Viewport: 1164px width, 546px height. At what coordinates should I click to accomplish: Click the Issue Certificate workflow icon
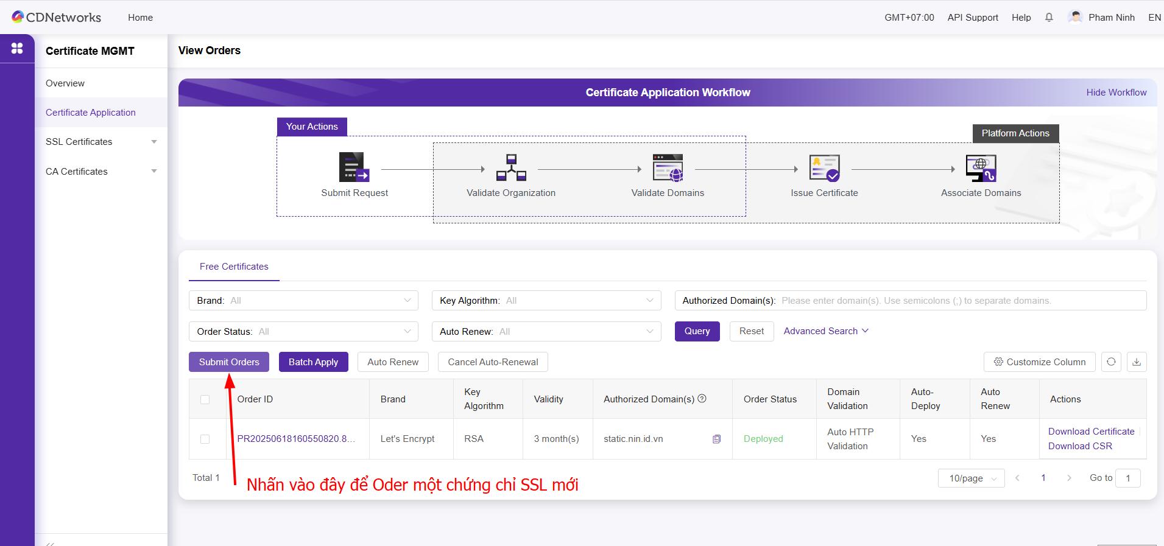(x=824, y=167)
